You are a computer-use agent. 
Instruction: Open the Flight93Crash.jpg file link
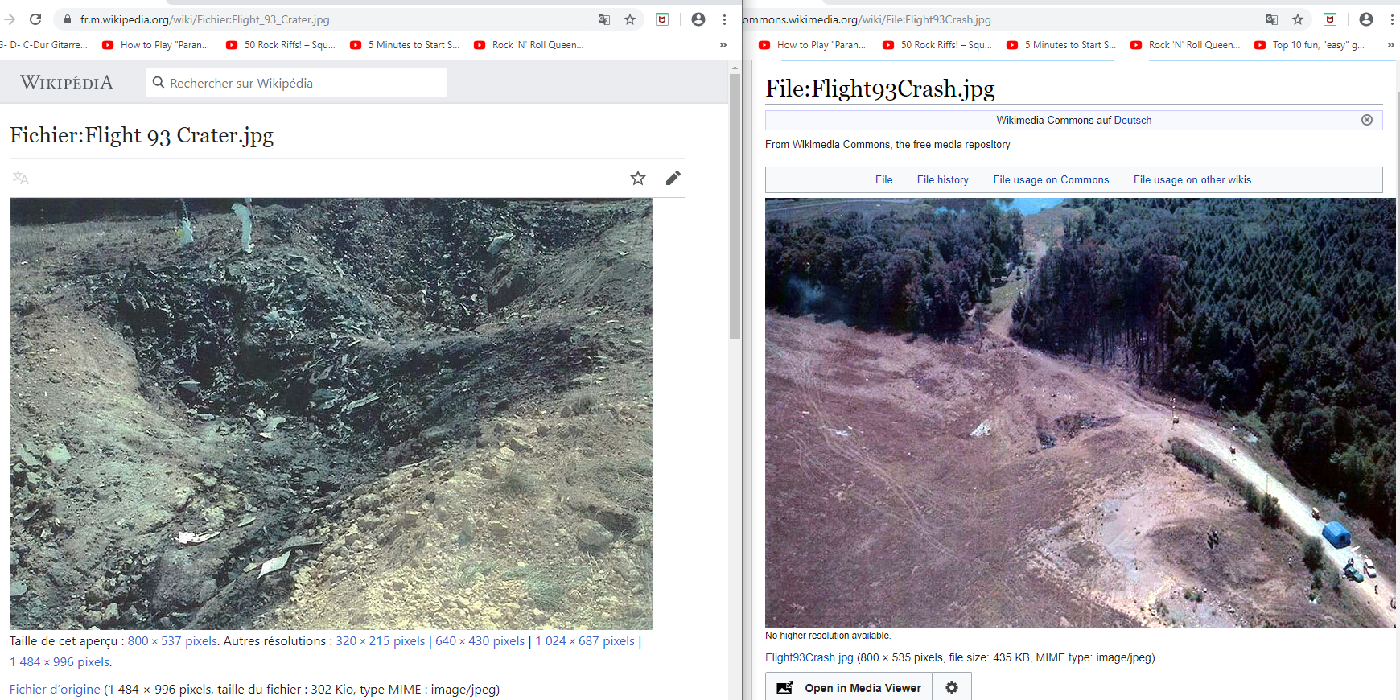click(809, 657)
